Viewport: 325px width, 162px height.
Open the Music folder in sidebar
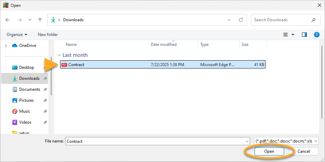[x=24, y=111]
